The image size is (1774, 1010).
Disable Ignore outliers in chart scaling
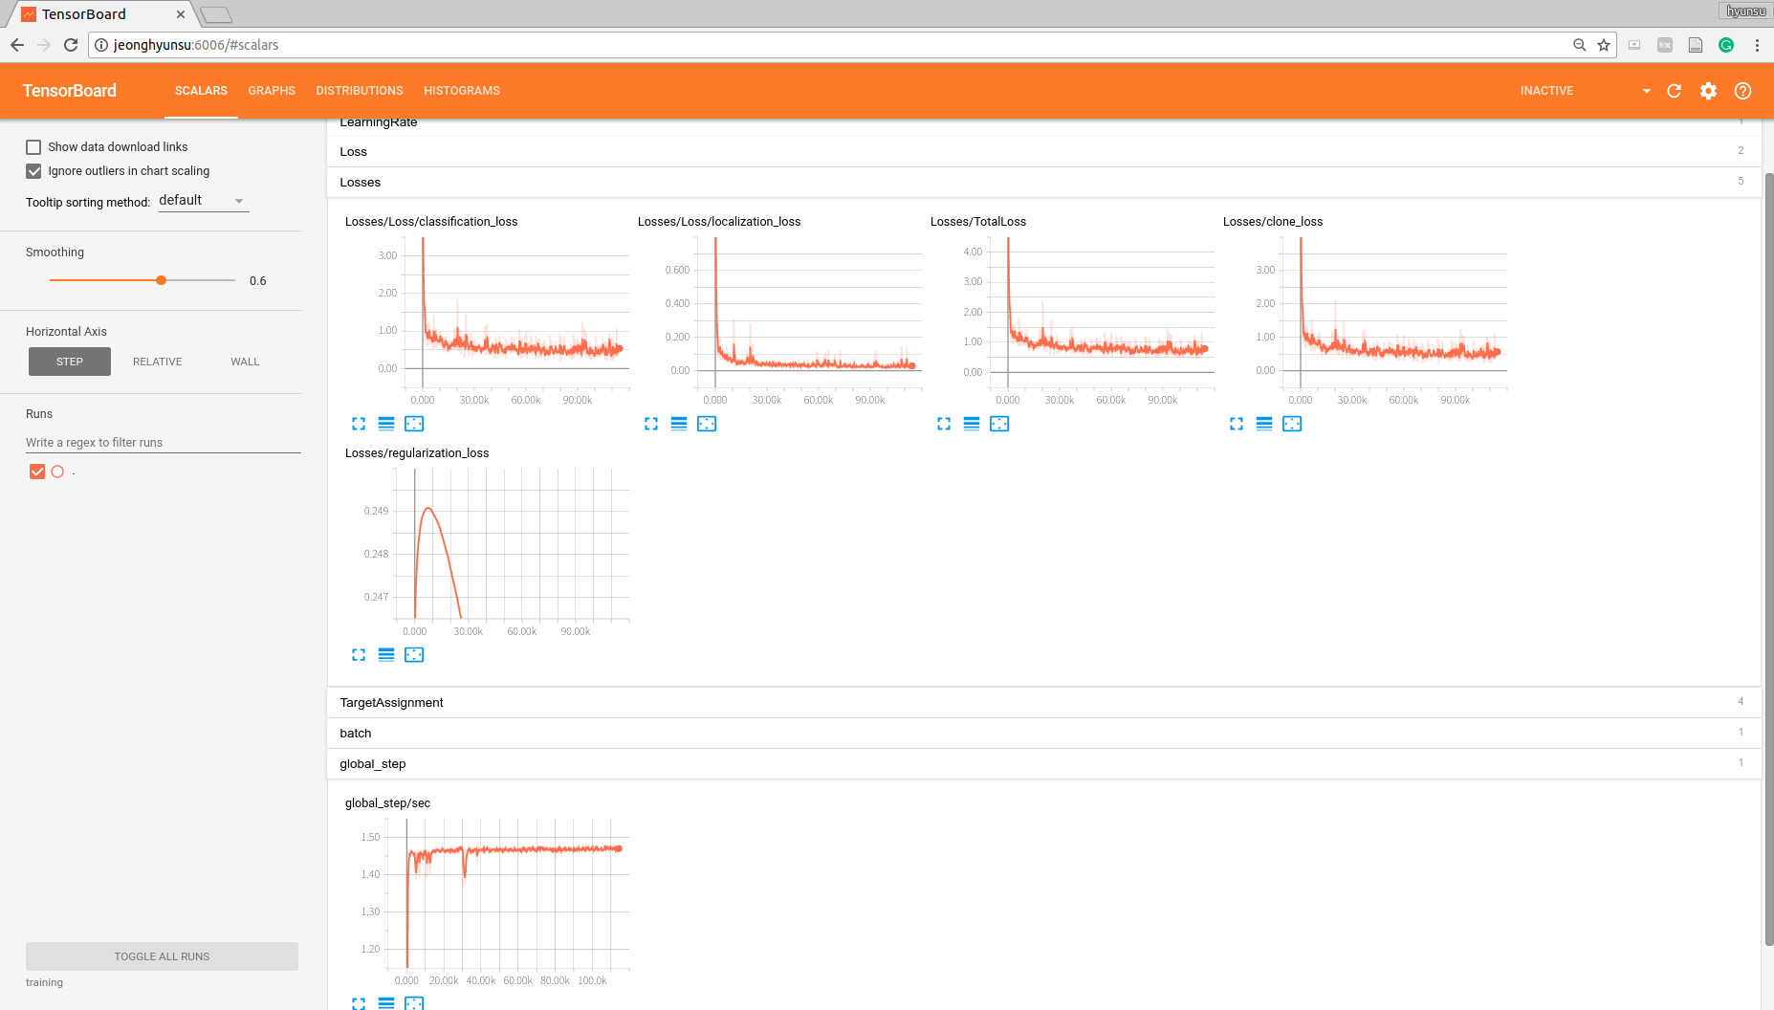[x=33, y=170]
